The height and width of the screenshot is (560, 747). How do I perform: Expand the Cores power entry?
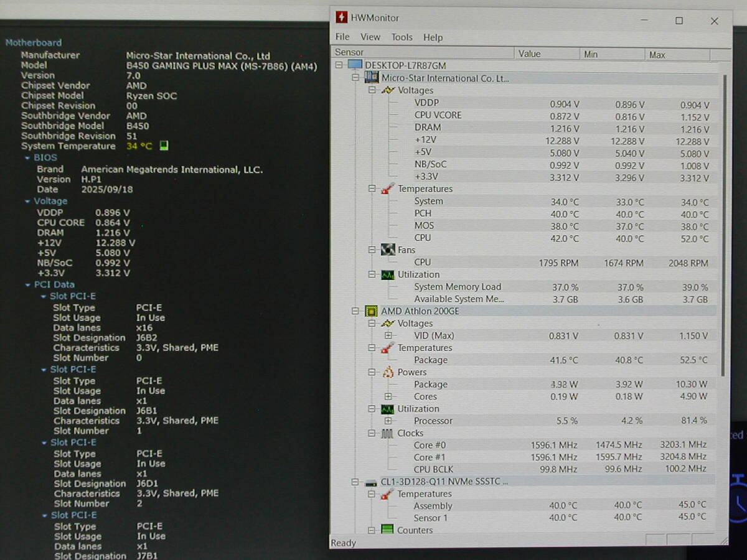[388, 396]
